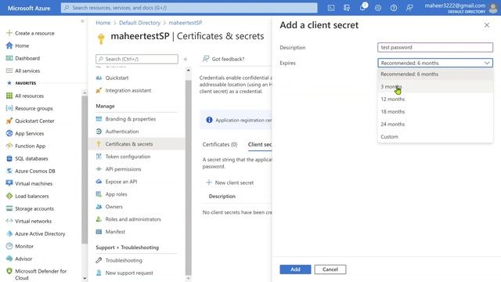Select Recommended: 6 months option from list

(x=435, y=74)
